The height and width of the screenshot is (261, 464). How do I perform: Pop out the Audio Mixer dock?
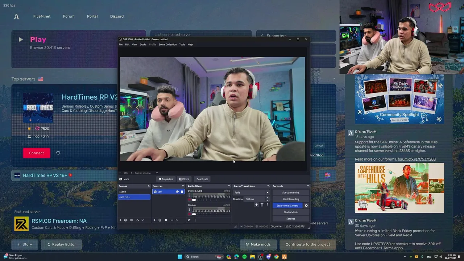[229, 186]
